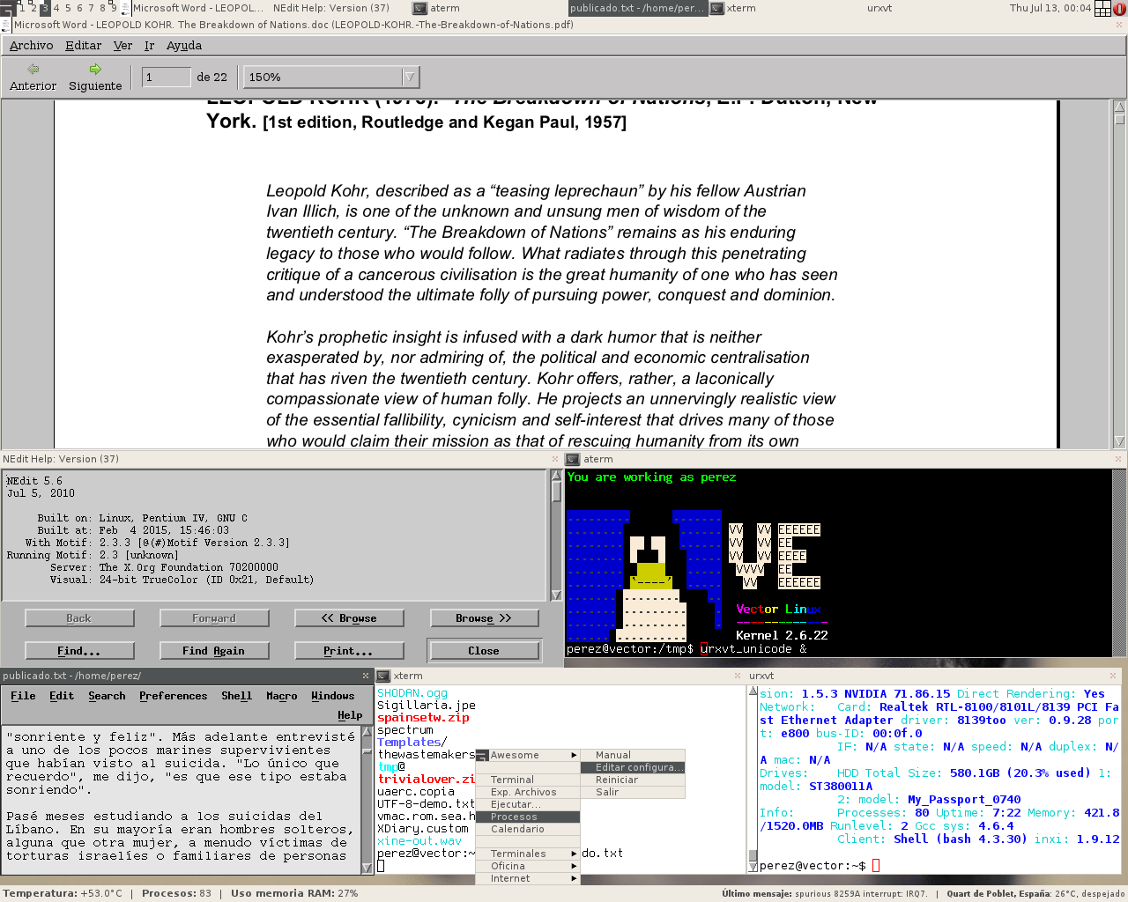The image size is (1128, 902).
Task: Click the aterm titlebar terminal icon
Action: pos(573,459)
